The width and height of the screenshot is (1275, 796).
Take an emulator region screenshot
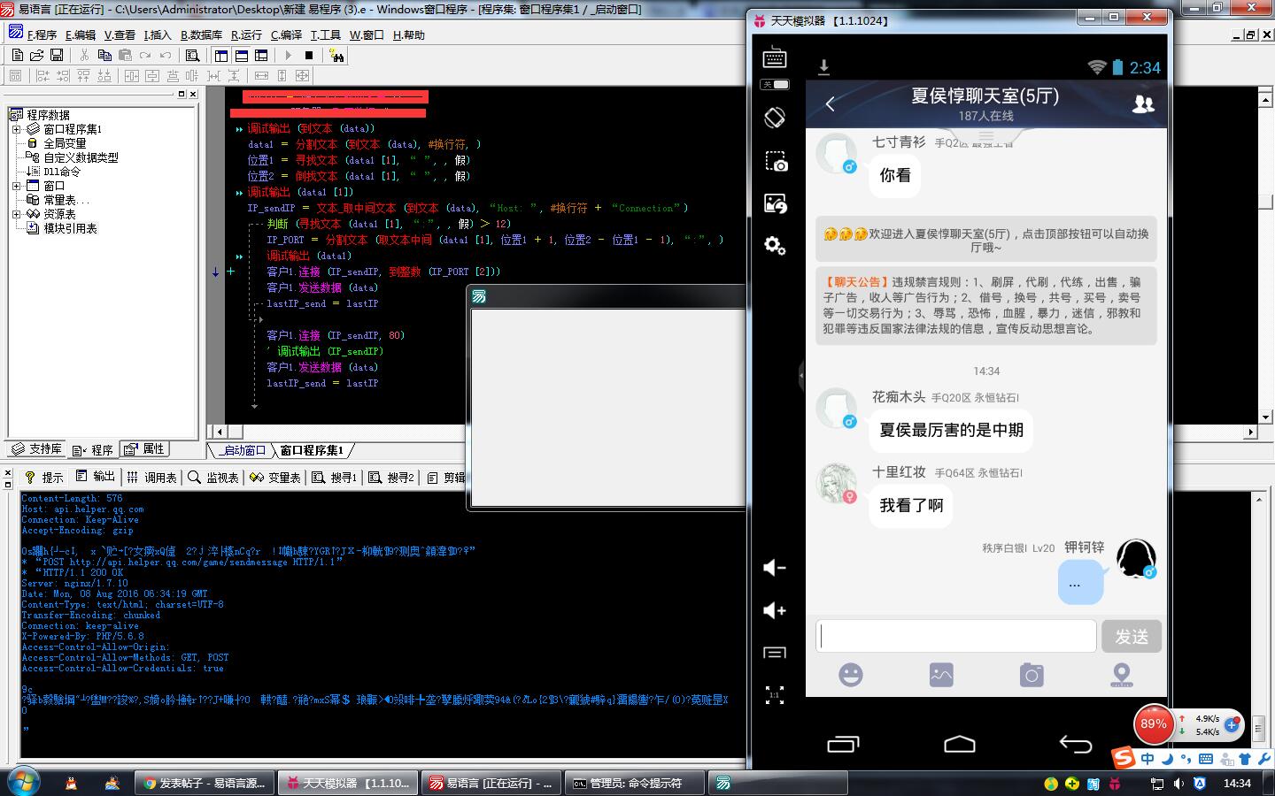(x=775, y=161)
